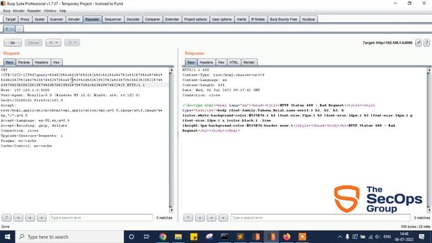Focus the request search term field

(101, 217)
